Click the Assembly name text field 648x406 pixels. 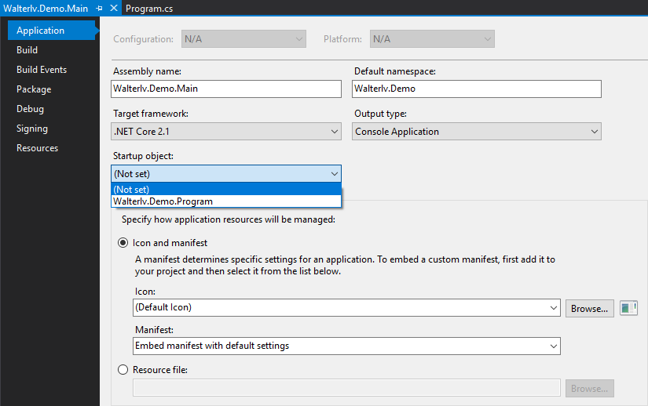pyautogui.click(x=226, y=89)
